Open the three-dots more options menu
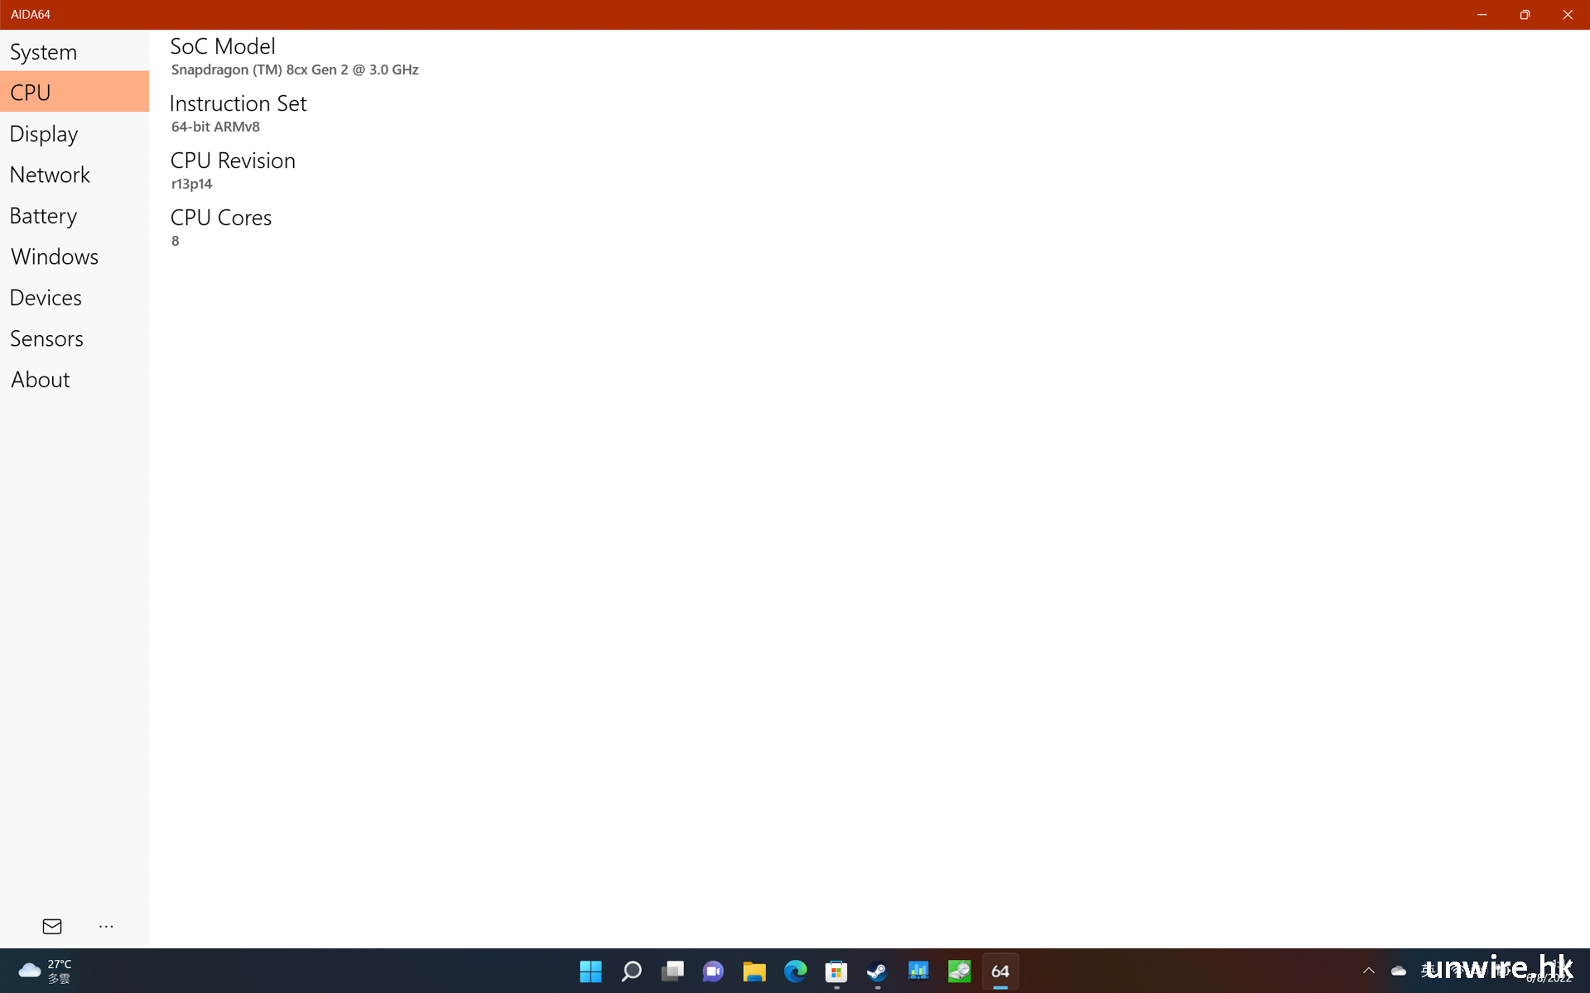This screenshot has height=993, width=1590. click(x=106, y=926)
